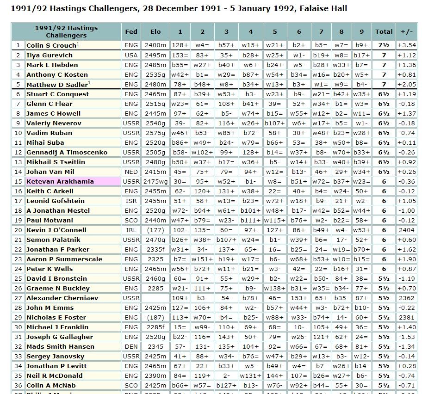Select player name Colin S Crouch

pyautogui.click(x=51, y=45)
